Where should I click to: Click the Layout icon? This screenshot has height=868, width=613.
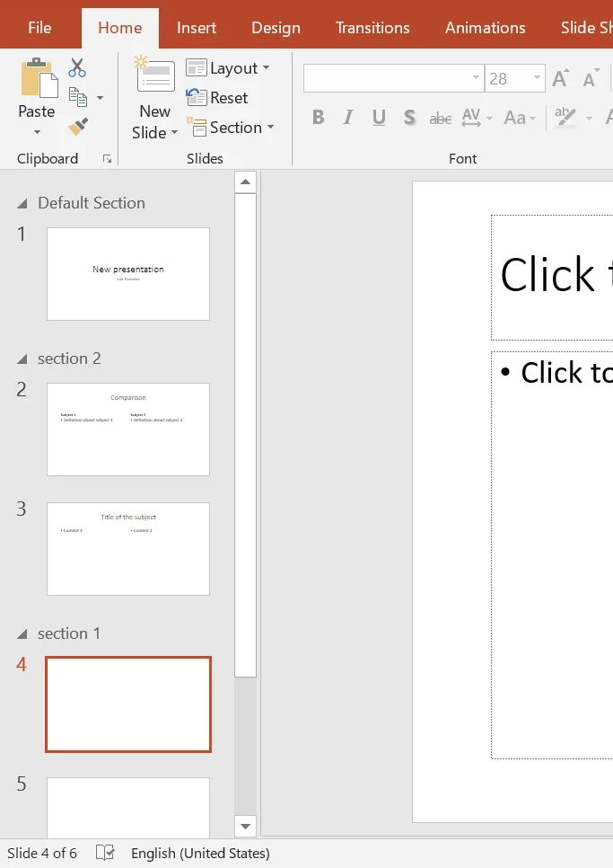(x=197, y=68)
